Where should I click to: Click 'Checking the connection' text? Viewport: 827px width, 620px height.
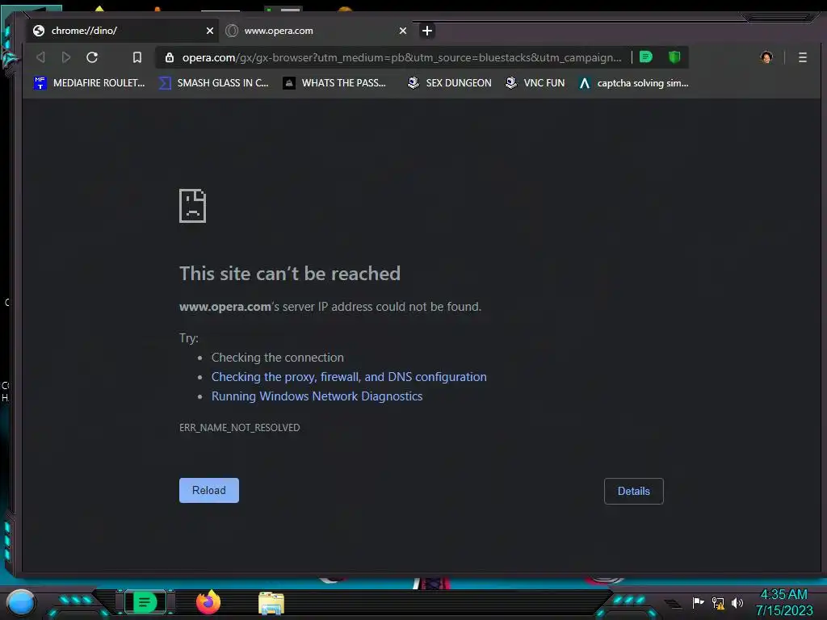(x=278, y=358)
